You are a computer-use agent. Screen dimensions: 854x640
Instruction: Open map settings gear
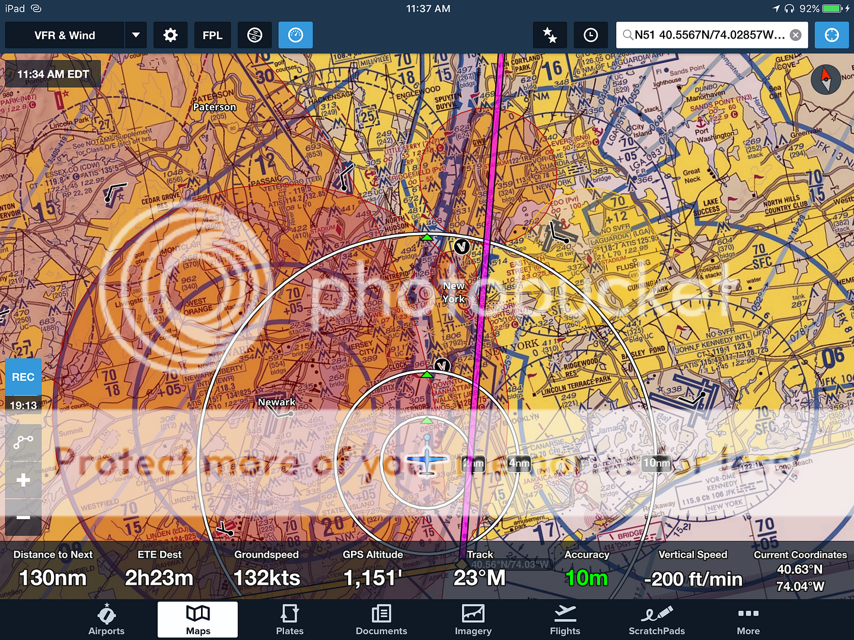[x=171, y=36]
